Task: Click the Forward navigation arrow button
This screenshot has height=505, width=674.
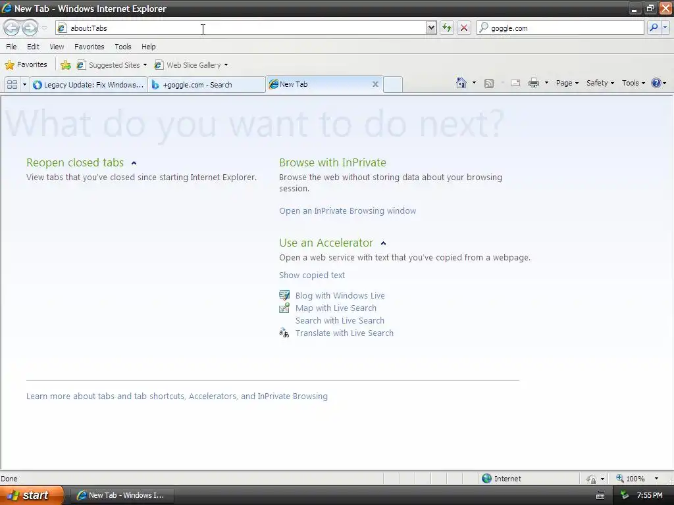Action: [x=30, y=28]
